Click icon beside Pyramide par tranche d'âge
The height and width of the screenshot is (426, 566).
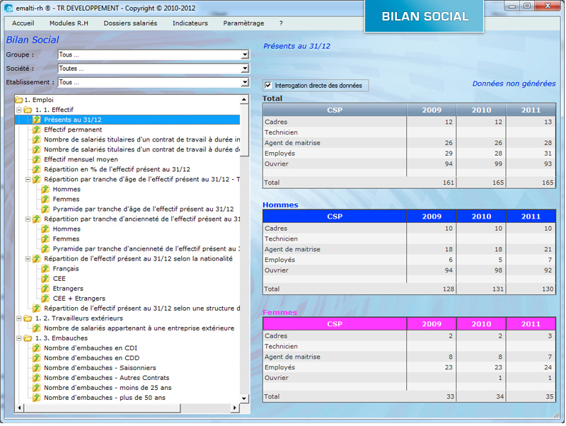coord(45,209)
